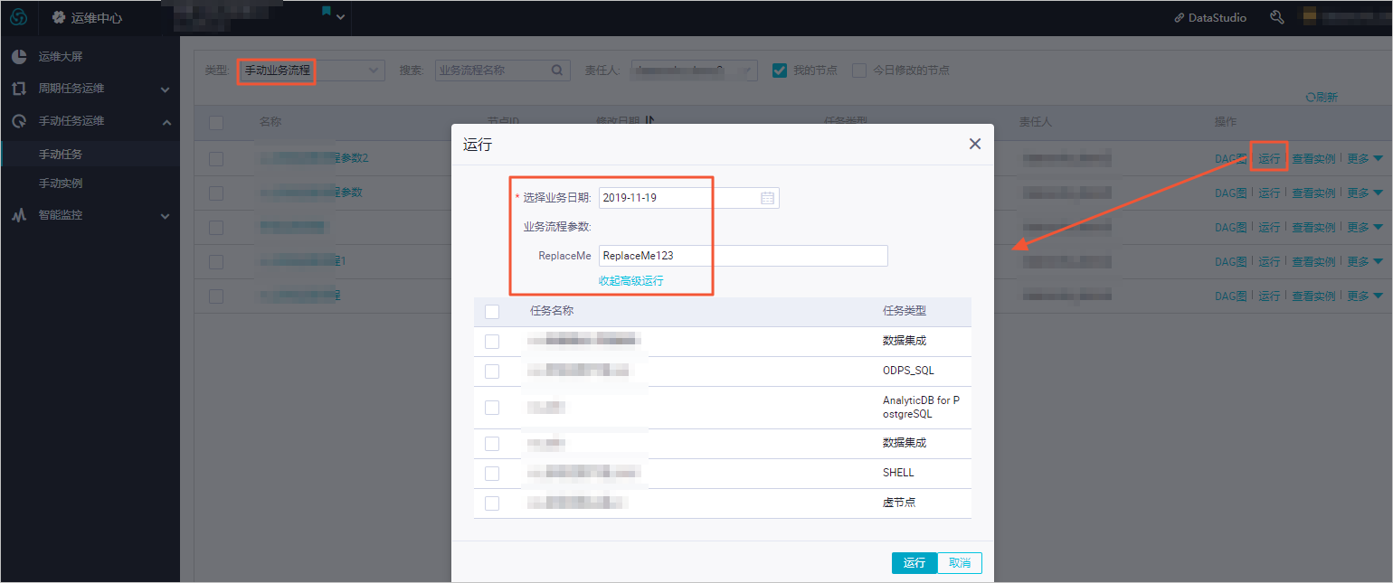
Task: Click the wrench settings icon in header
Action: 1277,17
